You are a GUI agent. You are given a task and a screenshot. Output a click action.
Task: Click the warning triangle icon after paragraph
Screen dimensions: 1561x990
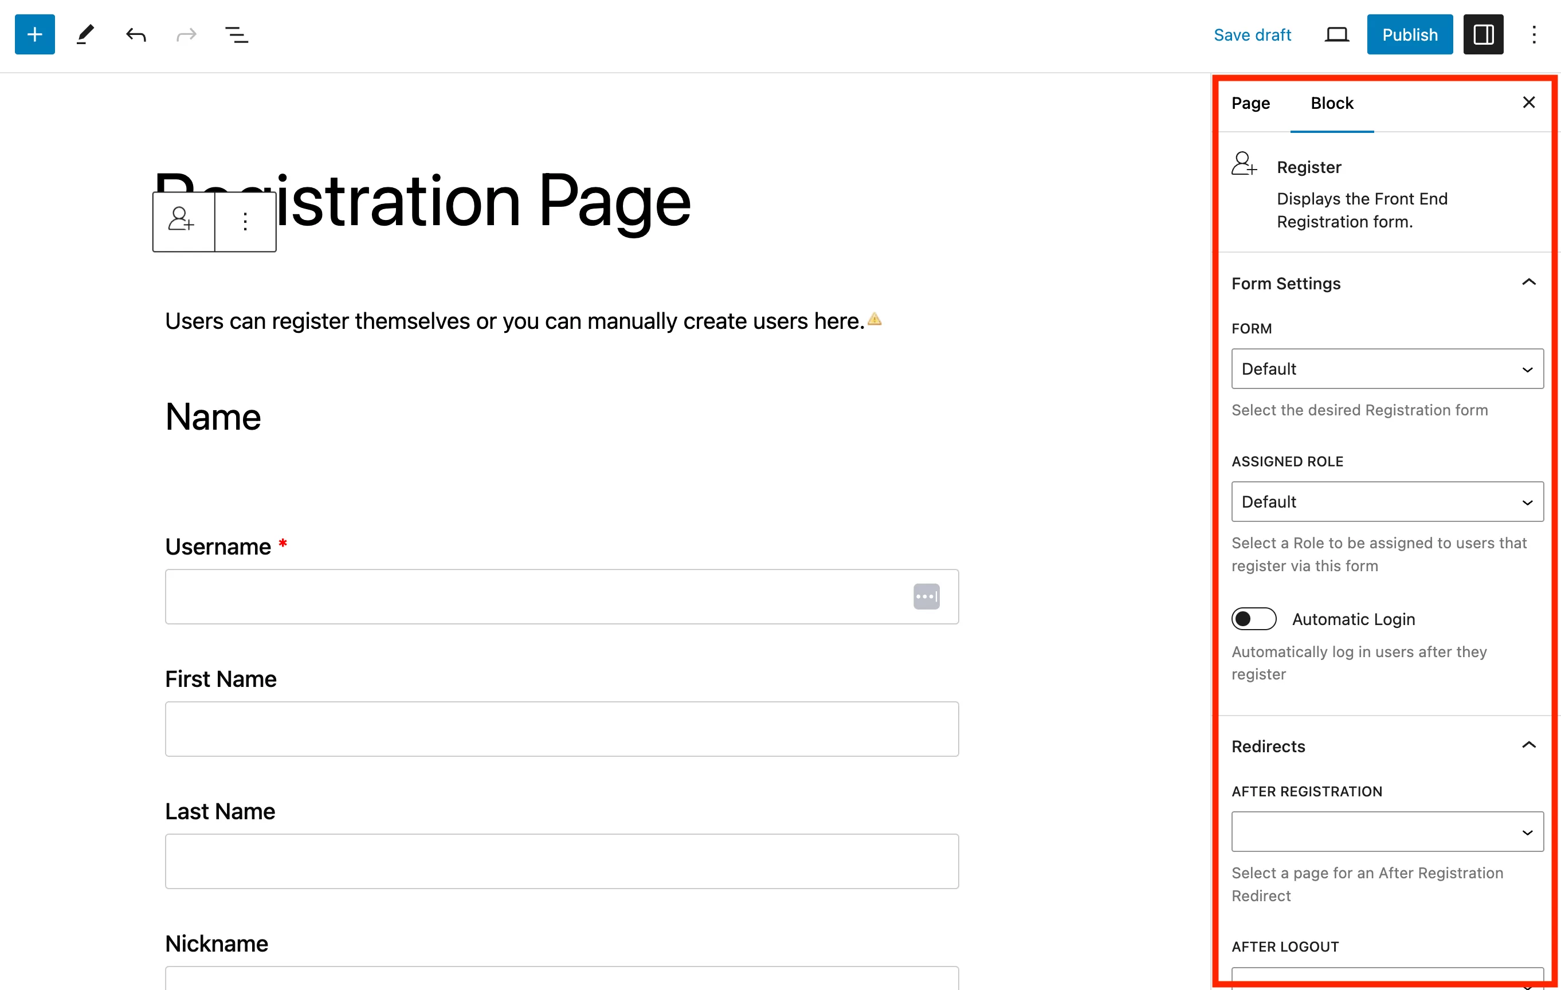point(874,320)
